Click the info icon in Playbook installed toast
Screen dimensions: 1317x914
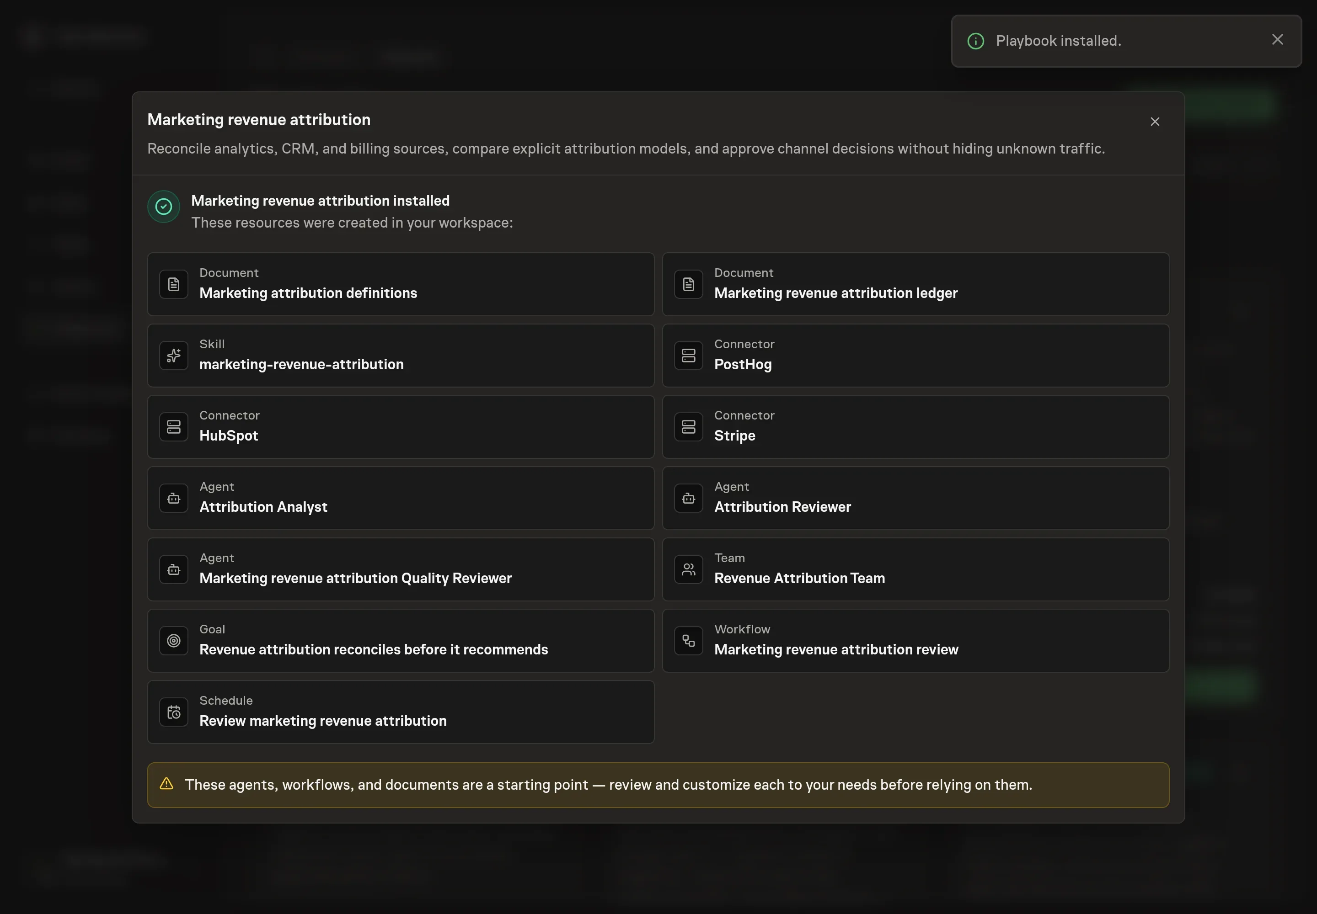coord(975,41)
